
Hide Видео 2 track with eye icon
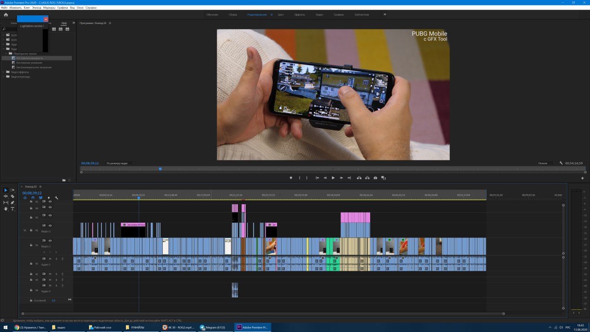(50, 225)
